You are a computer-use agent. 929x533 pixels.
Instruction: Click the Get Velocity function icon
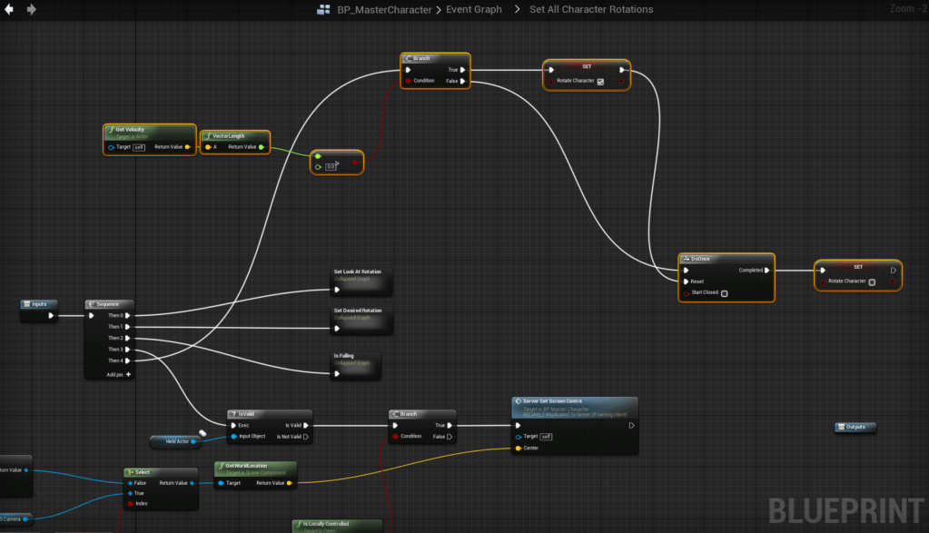[x=110, y=130]
